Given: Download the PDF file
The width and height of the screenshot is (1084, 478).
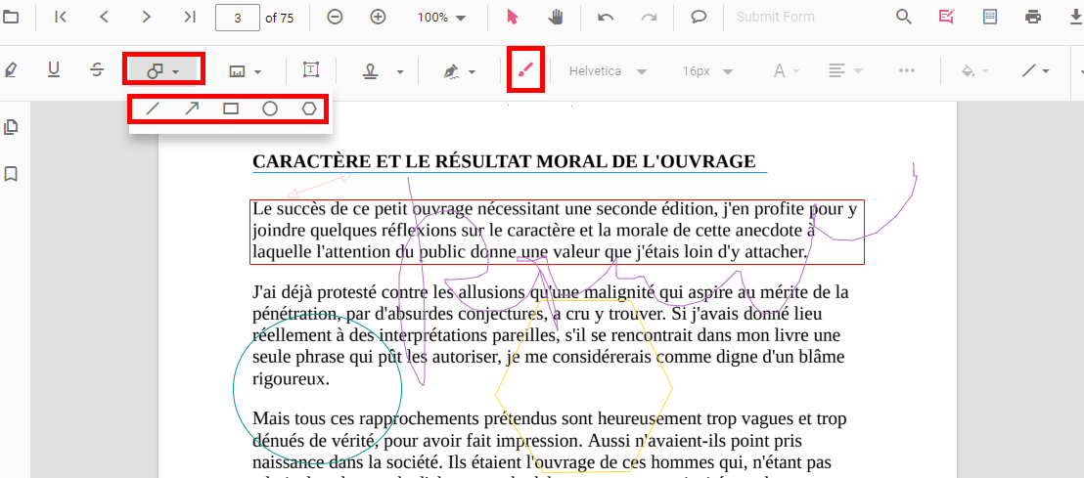Looking at the screenshot, I should tap(1076, 18).
